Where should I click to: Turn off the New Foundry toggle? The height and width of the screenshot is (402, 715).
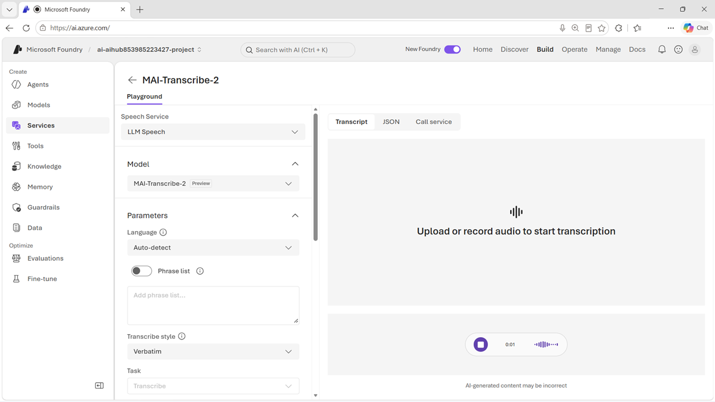tap(452, 49)
